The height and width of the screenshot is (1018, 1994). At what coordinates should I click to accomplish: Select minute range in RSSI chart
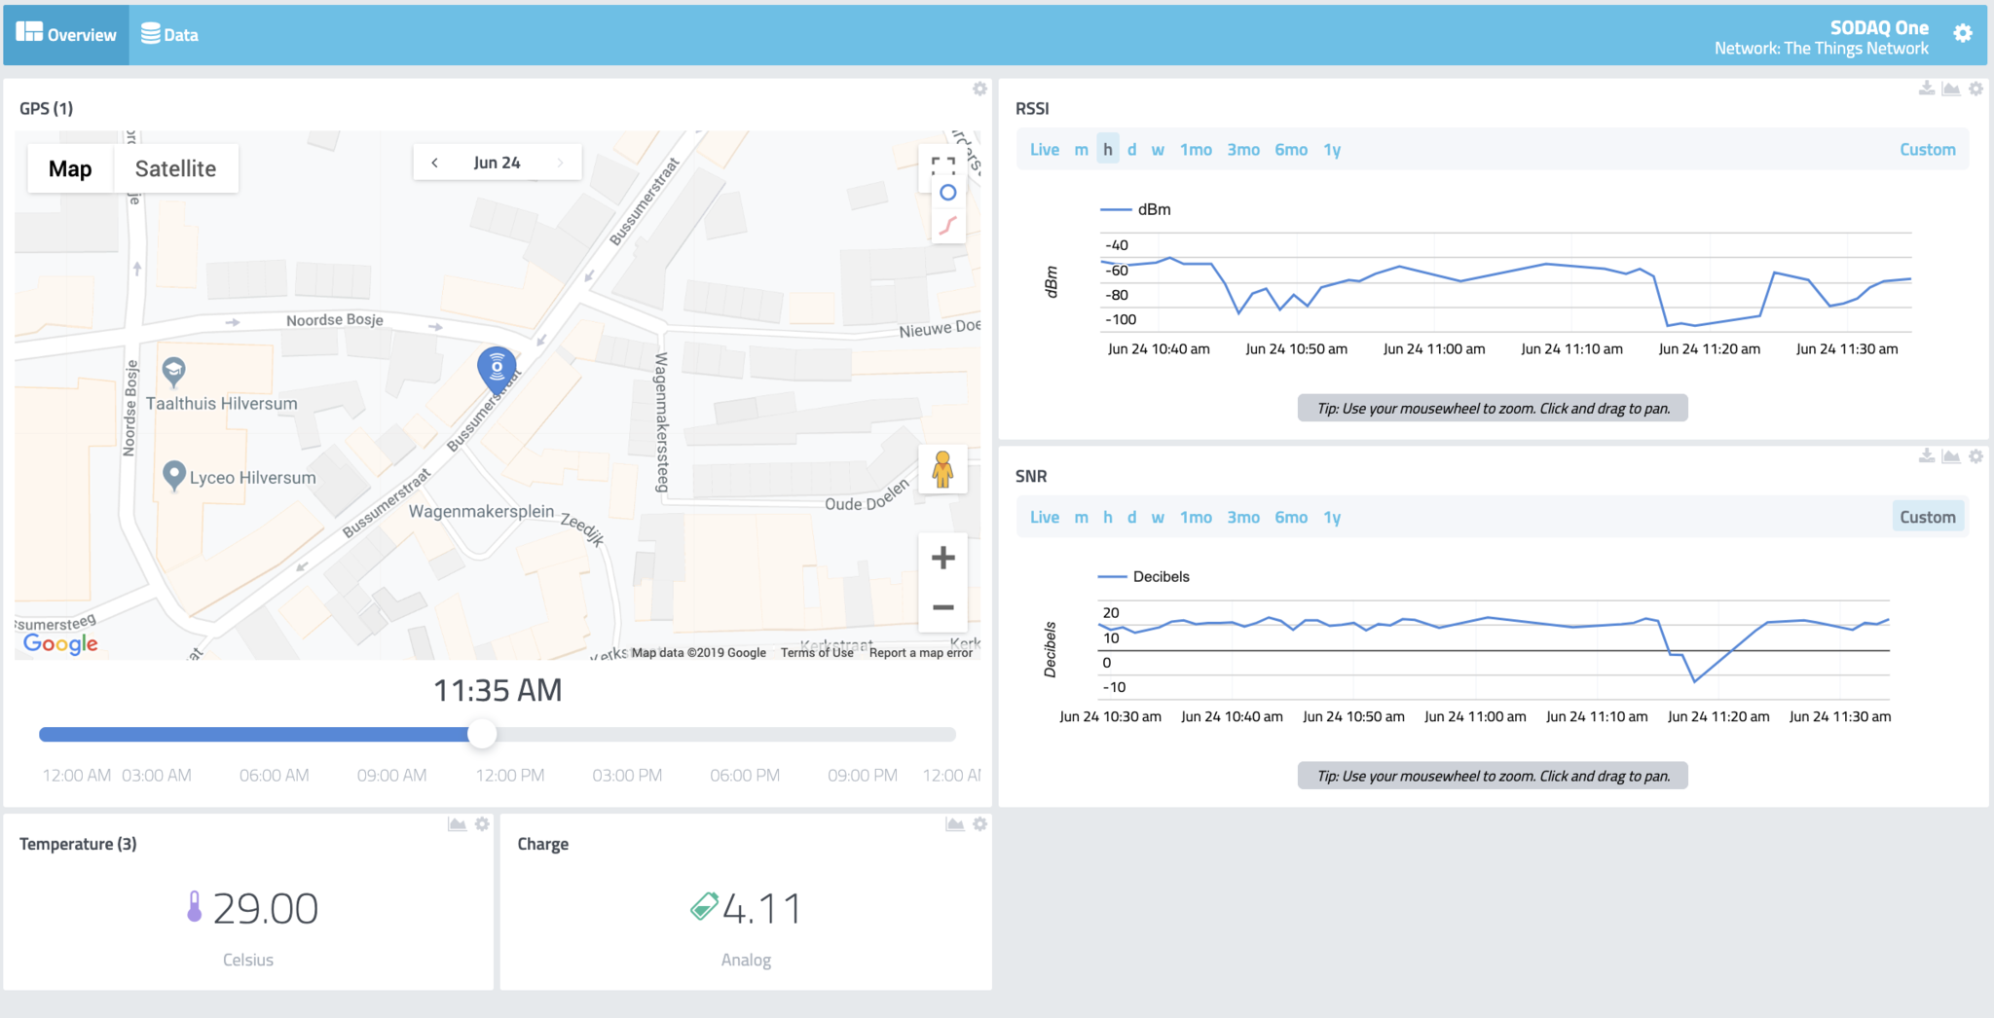coord(1081,149)
